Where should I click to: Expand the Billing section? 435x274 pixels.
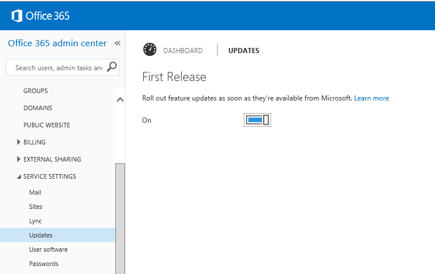point(20,142)
